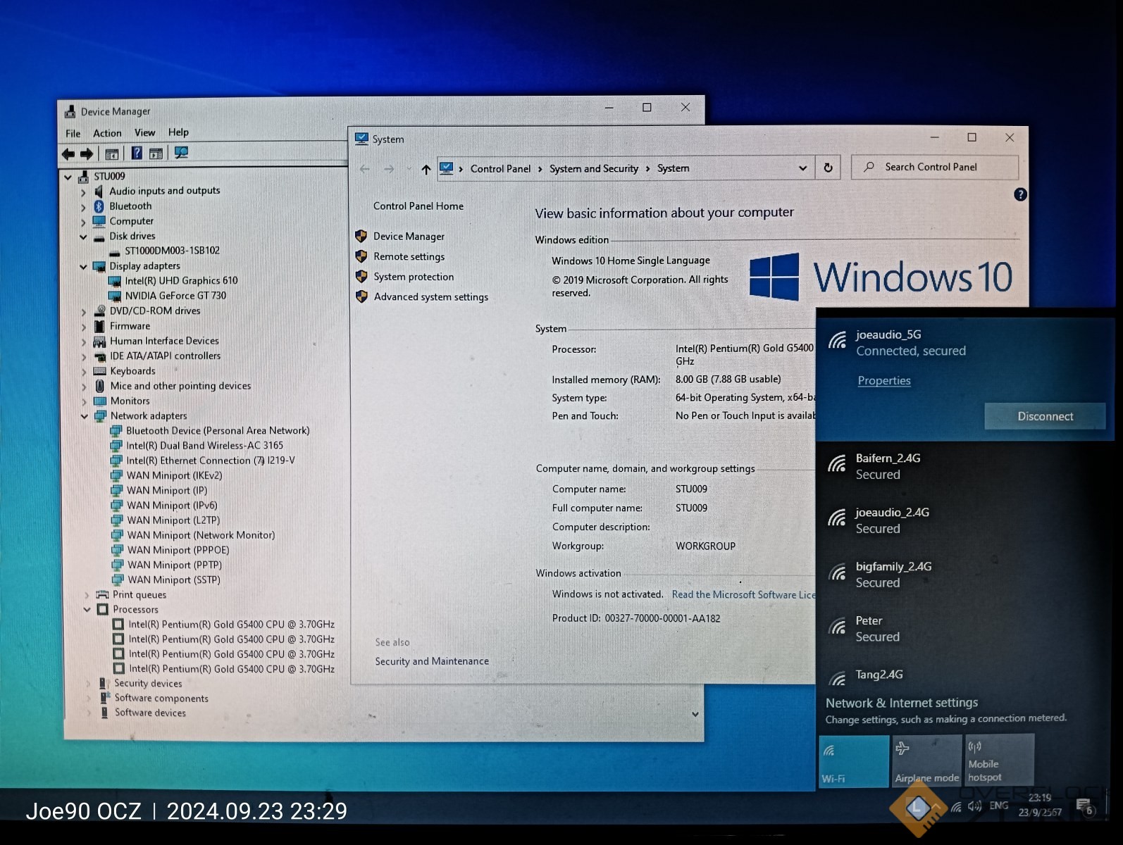Expand the DVD/CD-ROM drives category
1123x845 pixels.
click(84, 311)
